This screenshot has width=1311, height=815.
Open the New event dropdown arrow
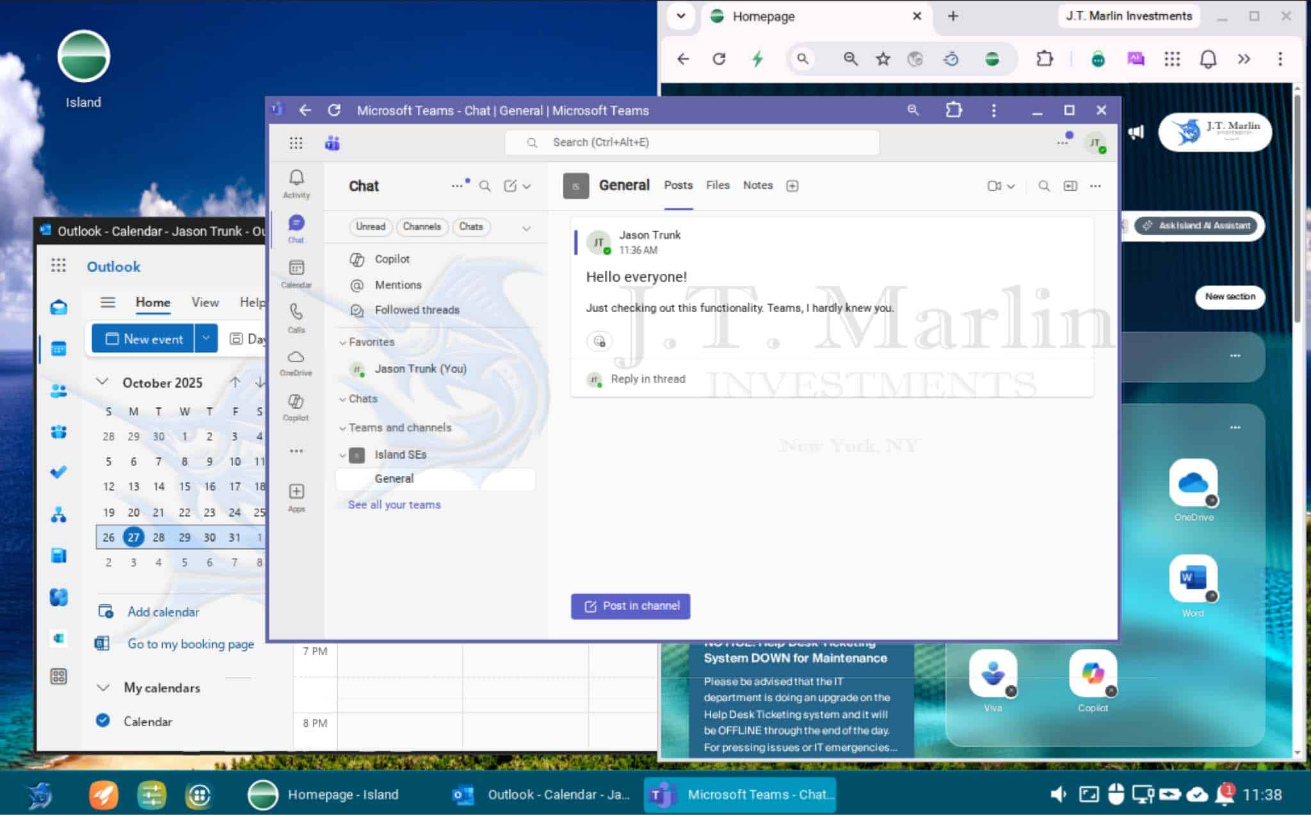coord(206,338)
